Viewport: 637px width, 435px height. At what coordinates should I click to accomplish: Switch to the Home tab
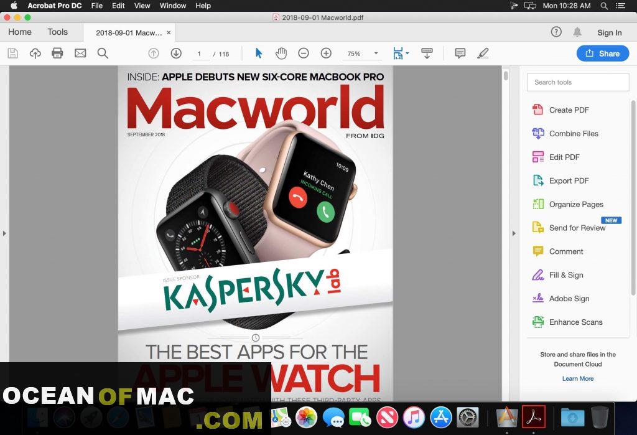tap(20, 32)
